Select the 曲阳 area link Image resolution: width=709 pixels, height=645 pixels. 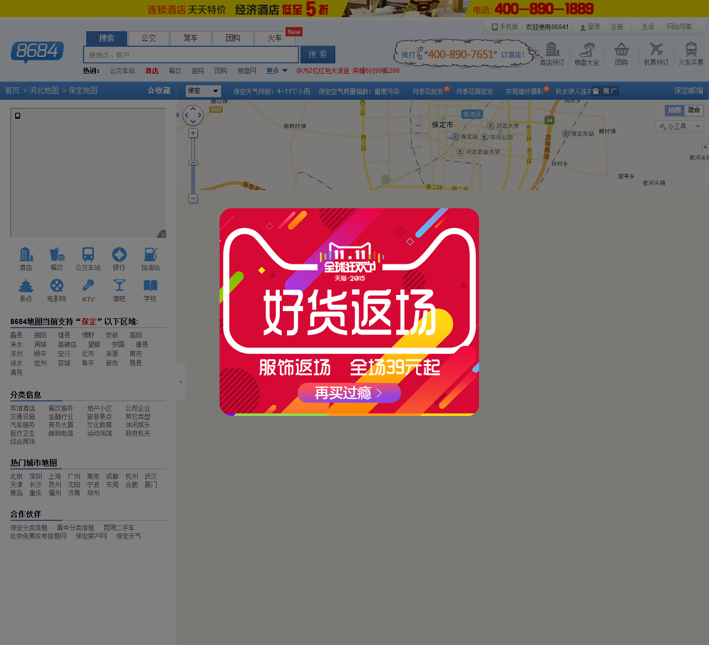click(40, 335)
